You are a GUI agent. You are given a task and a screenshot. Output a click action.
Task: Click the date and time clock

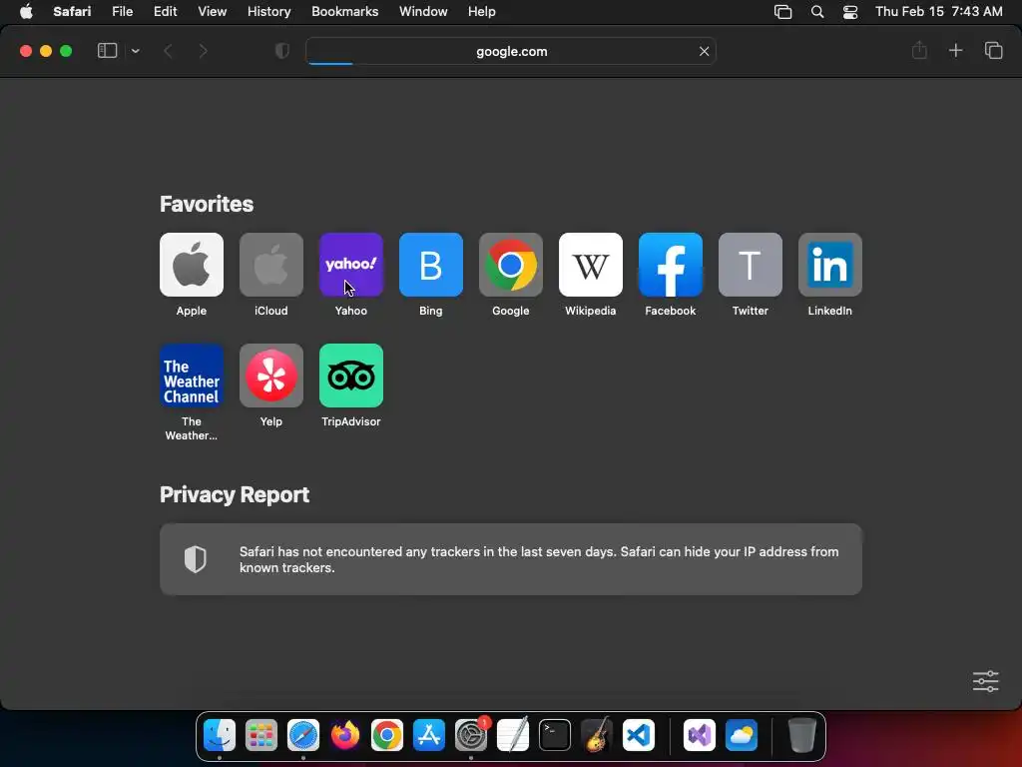(x=938, y=12)
